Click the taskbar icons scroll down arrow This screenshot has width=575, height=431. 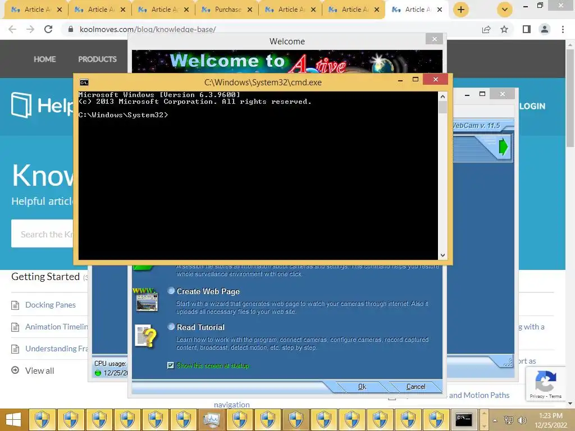[x=484, y=427]
